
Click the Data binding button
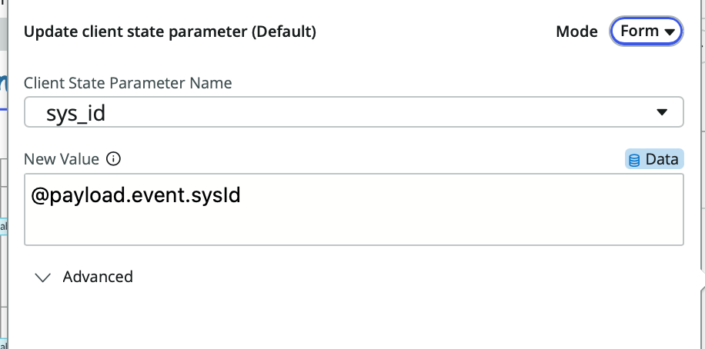[653, 159]
